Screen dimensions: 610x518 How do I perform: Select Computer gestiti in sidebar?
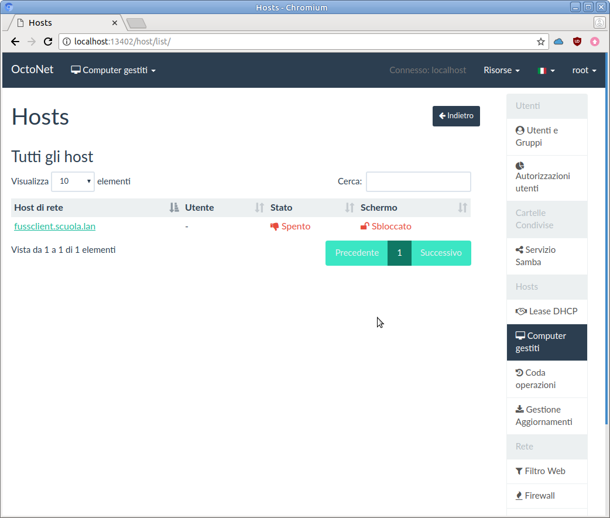point(547,342)
